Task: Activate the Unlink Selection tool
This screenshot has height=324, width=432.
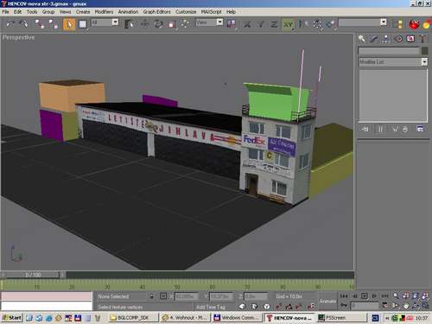Action: pyautogui.click(x=54, y=23)
